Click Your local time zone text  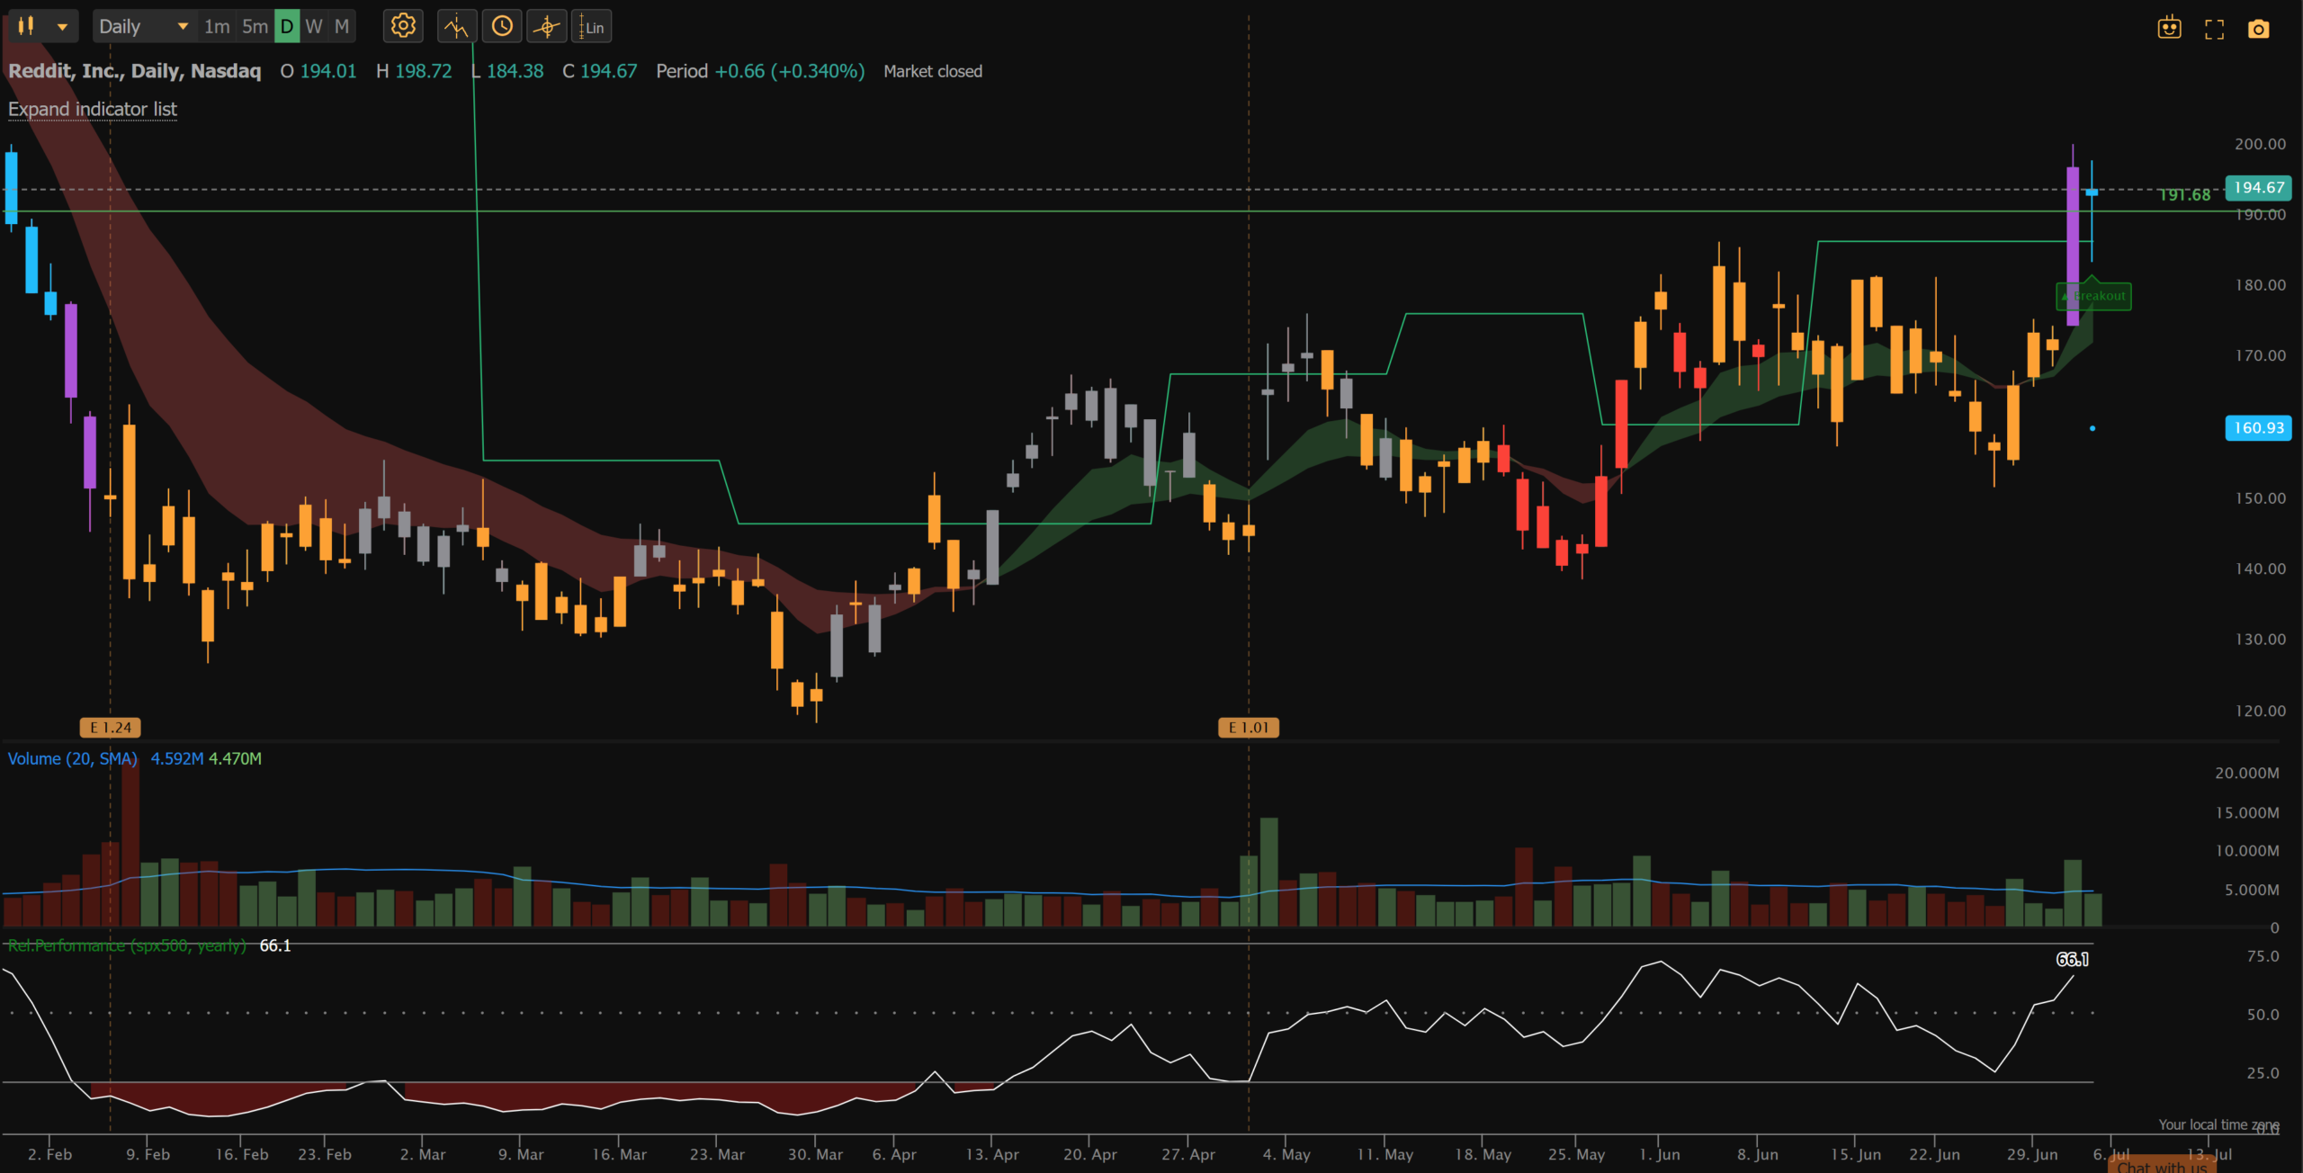tap(2218, 1124)
